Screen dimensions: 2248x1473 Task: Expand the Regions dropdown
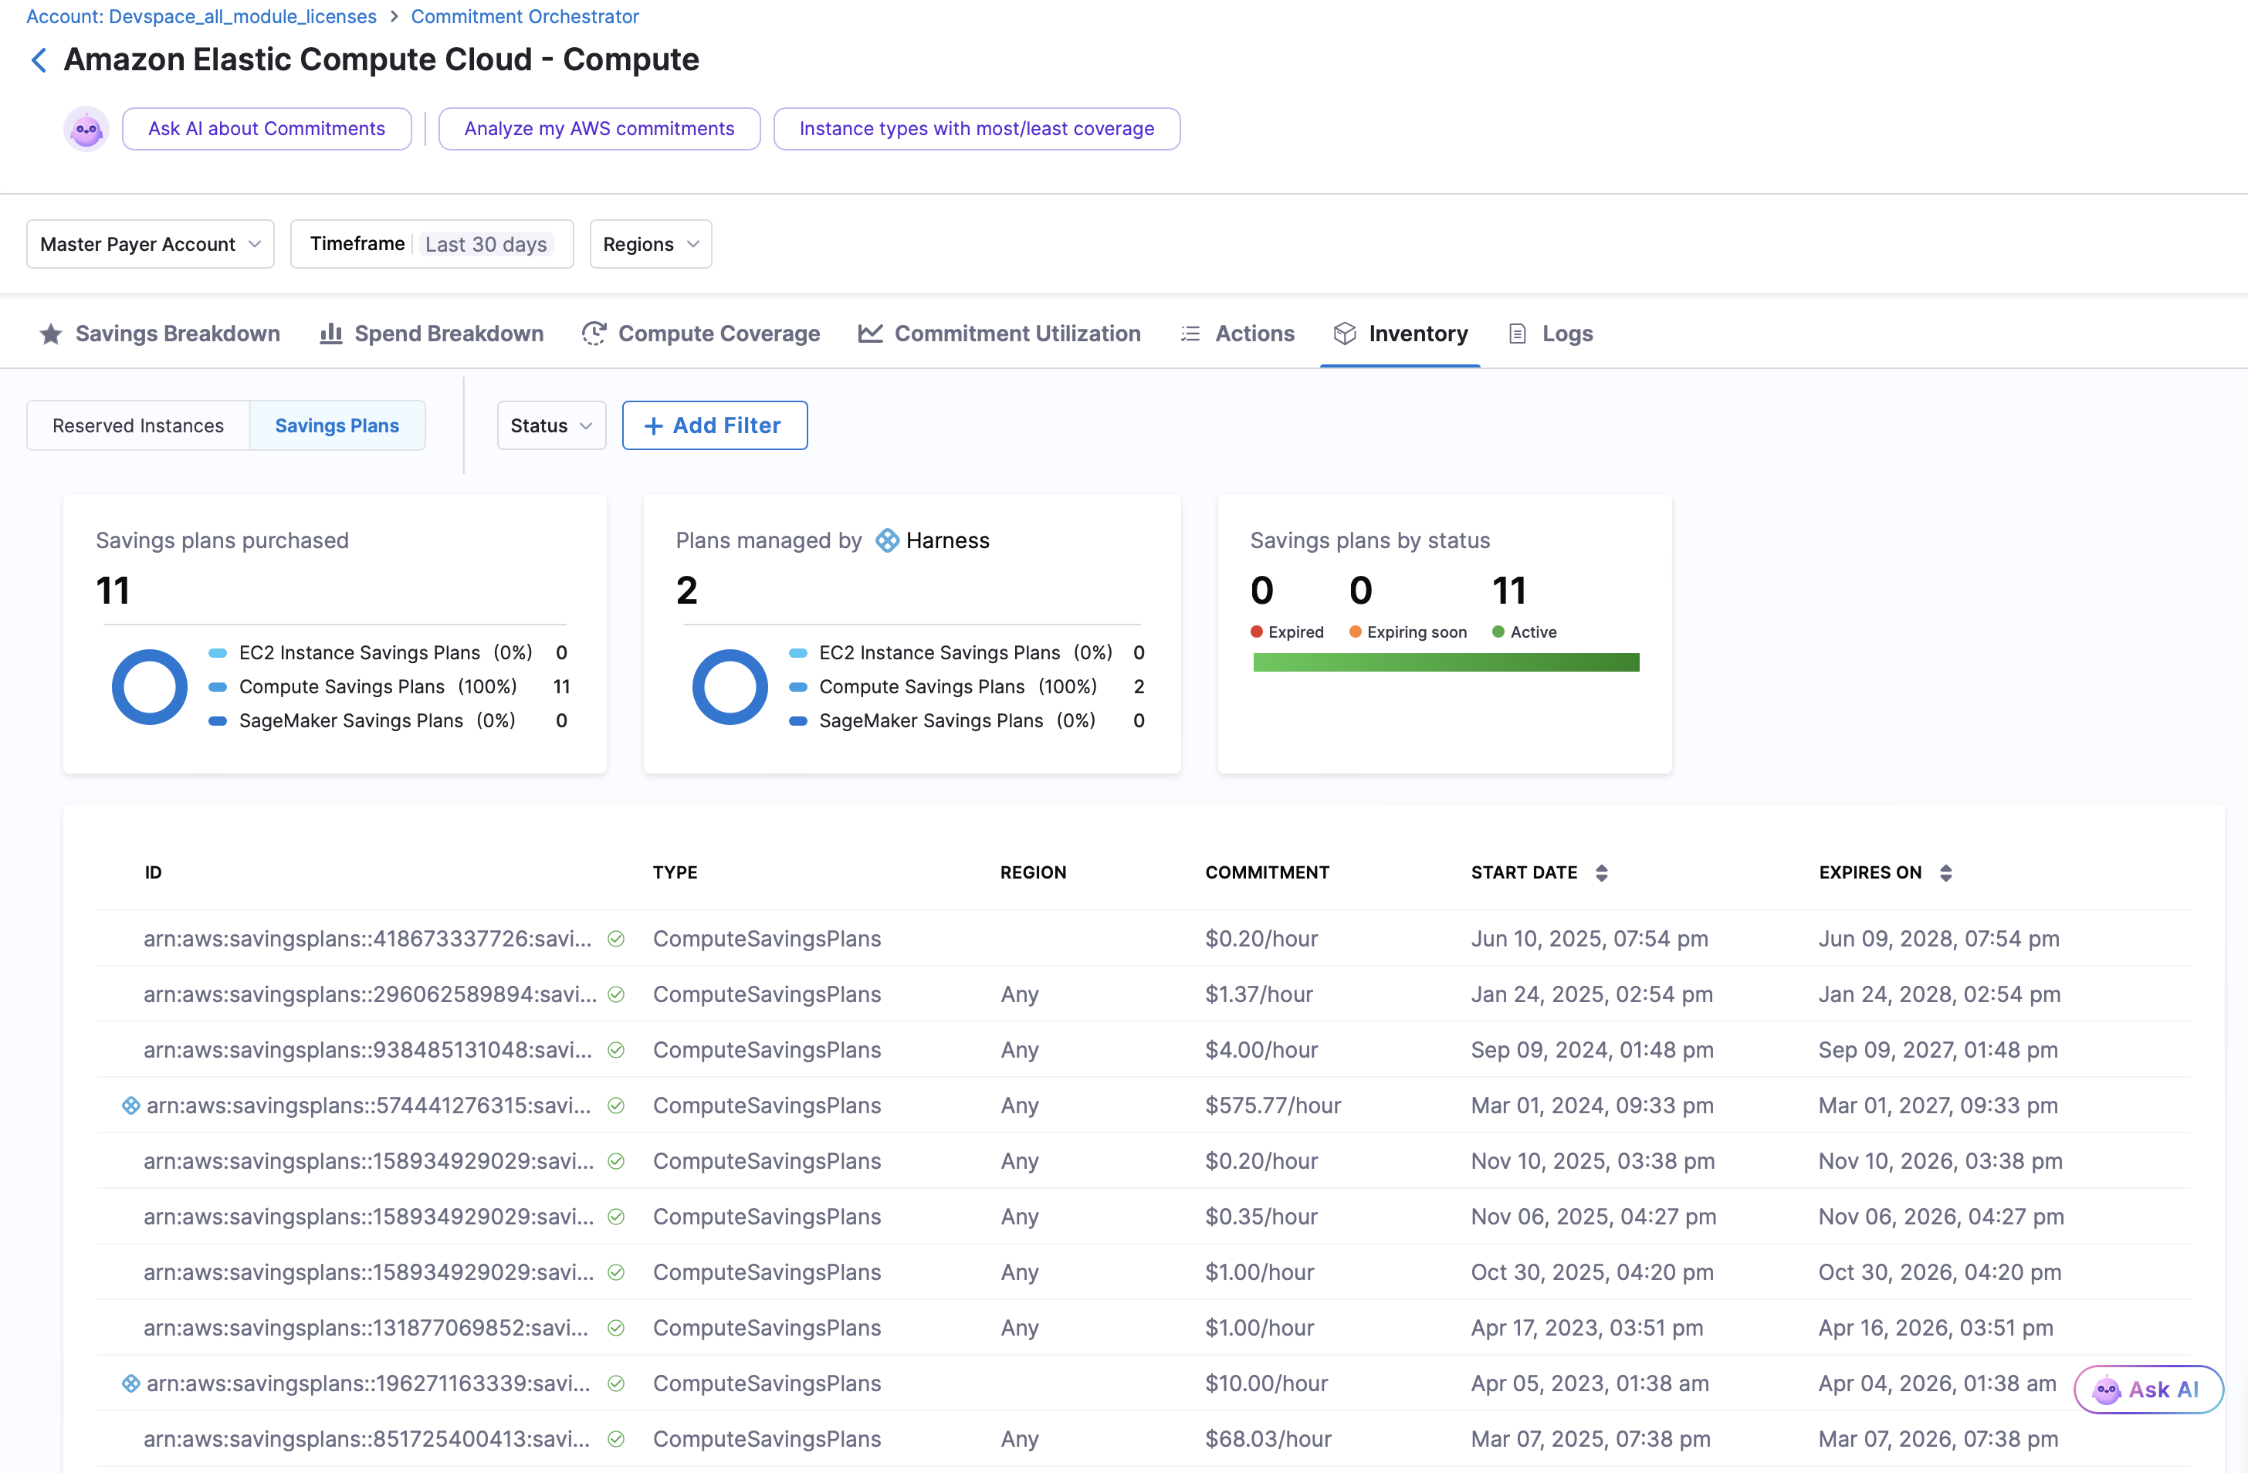point(651,245)
